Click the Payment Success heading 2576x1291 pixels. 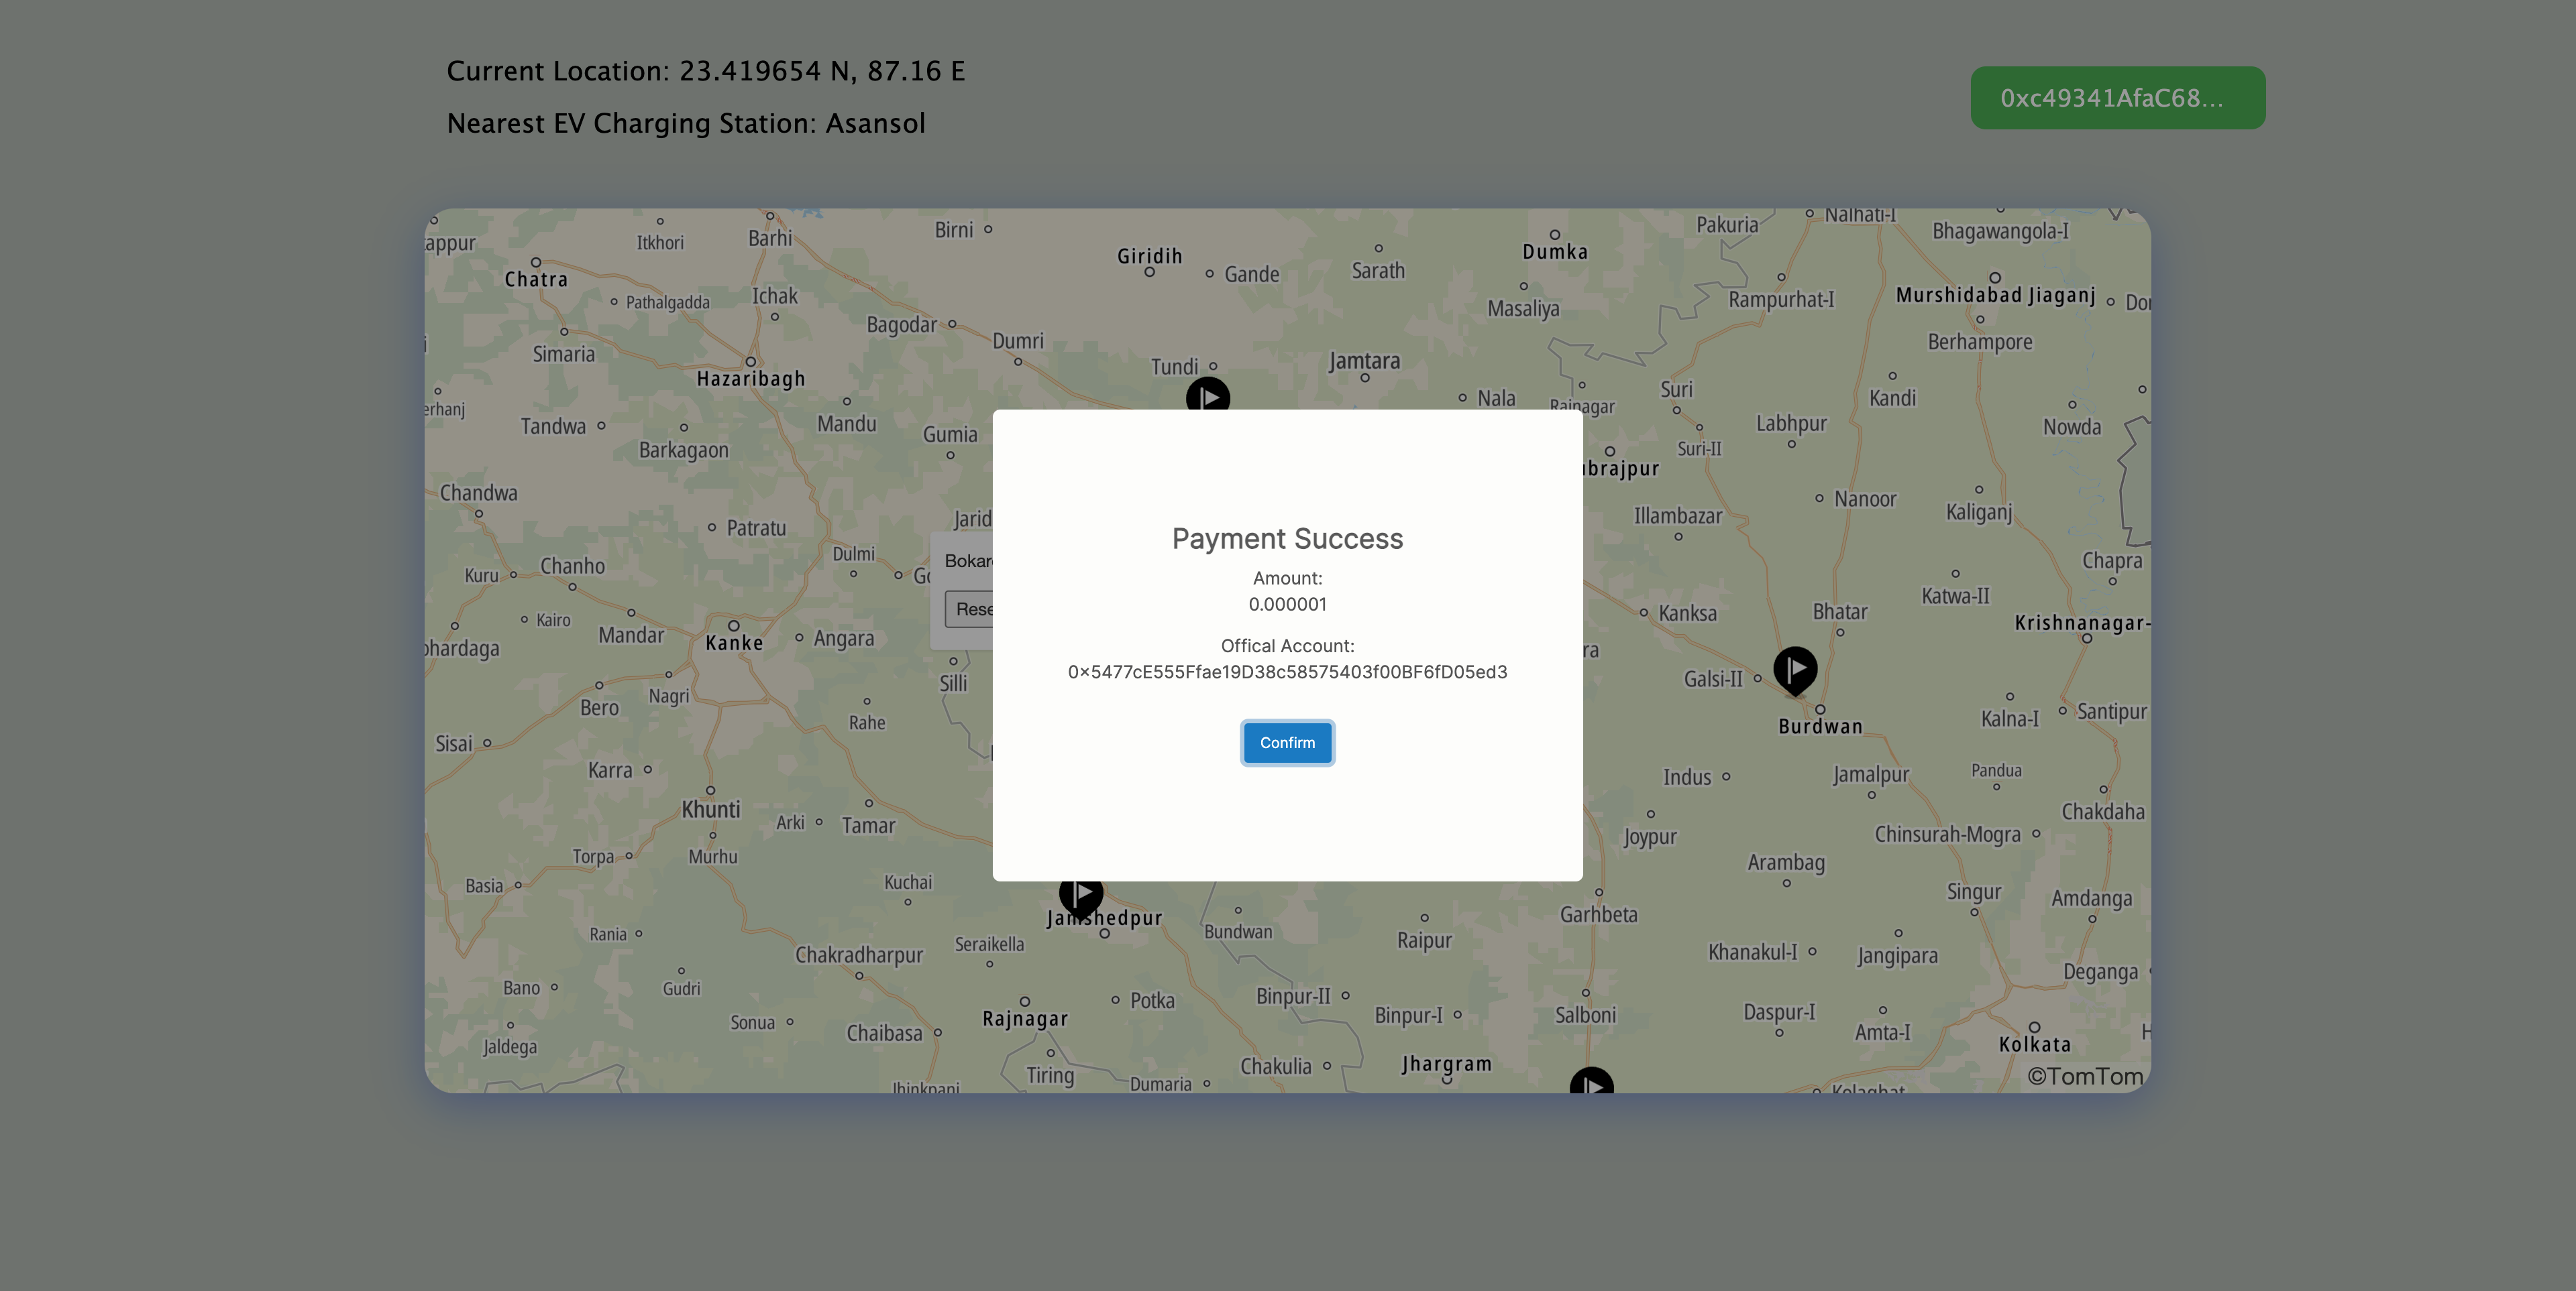coord(1287,538)
